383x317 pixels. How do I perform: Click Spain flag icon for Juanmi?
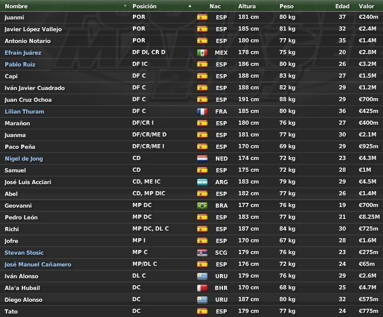click(x=202, y=17)
